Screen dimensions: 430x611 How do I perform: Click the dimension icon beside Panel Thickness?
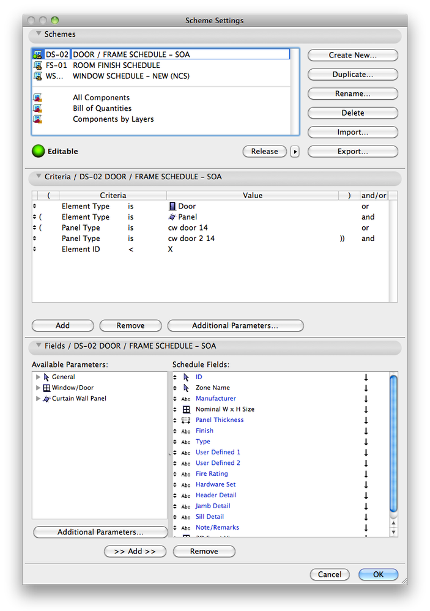pos(186,420)
